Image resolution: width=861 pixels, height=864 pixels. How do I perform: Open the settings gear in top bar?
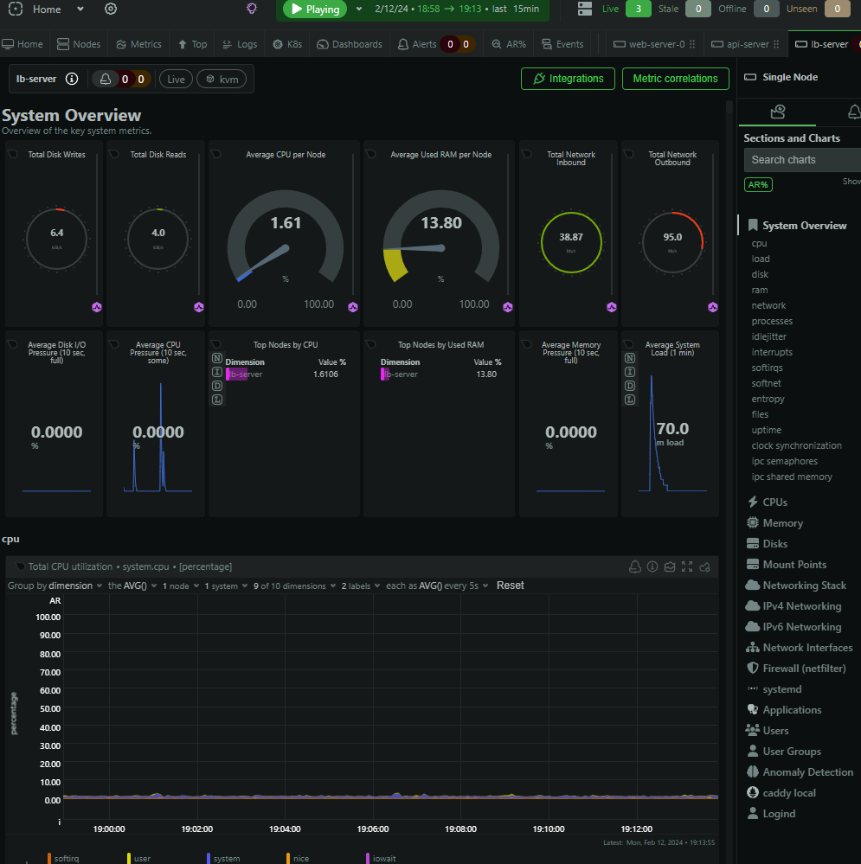(111, 10)
